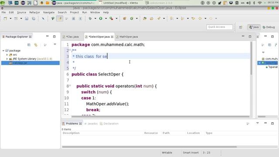279x157 pixels.
Task: Open the Search icon dropdown arrow
Action: click(164, 18)
